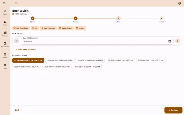Open Explore in the sidebar
The image size is (184, 115).
click(5, 12)
